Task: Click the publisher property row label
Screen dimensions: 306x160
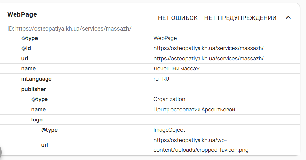Action: pos(33,89)
